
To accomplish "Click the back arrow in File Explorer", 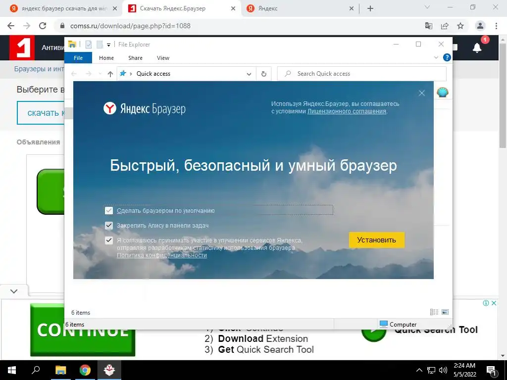I will point(74,74).
